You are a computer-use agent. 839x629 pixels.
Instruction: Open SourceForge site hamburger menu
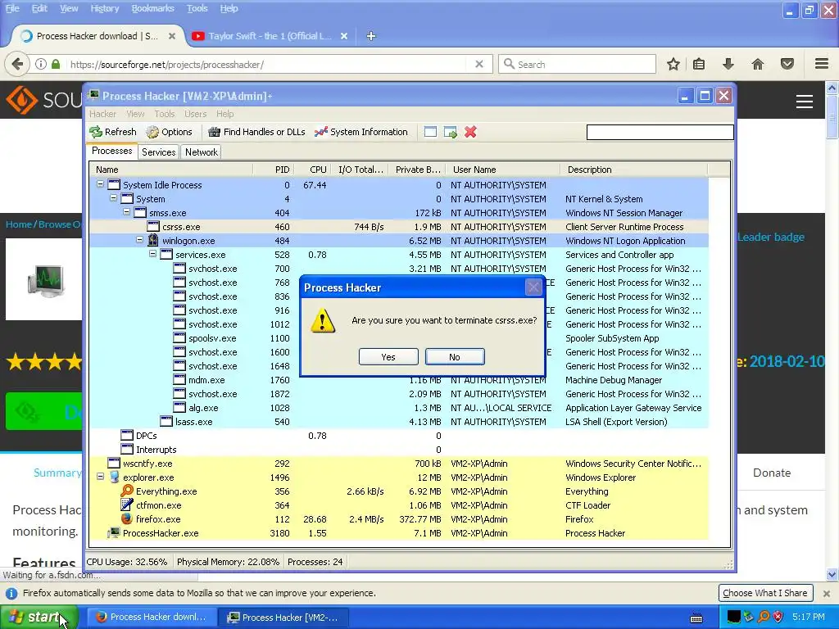point(805,101)
